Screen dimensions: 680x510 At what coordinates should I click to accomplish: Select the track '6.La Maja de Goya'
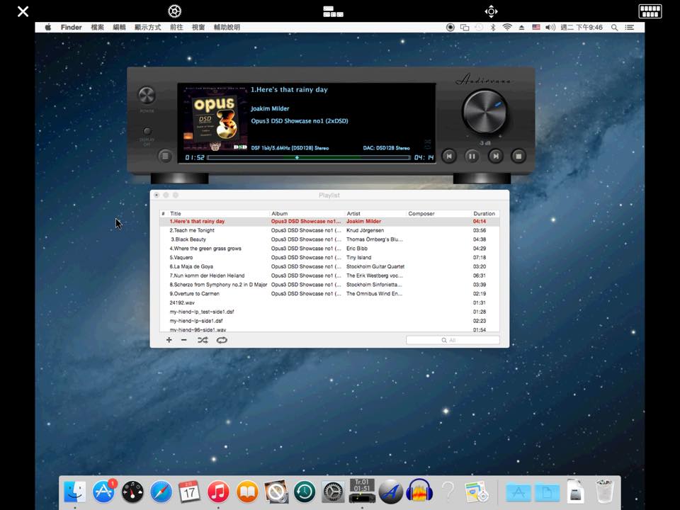tap(329, 267)
